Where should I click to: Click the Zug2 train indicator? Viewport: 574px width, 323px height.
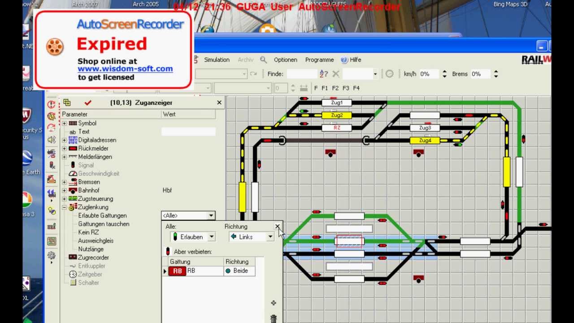[337, 115]
